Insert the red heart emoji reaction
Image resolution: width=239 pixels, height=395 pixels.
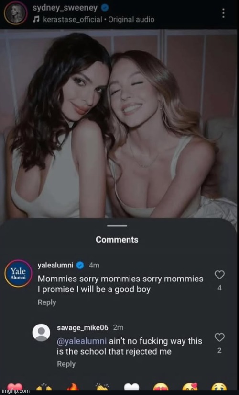click(15, 387)
